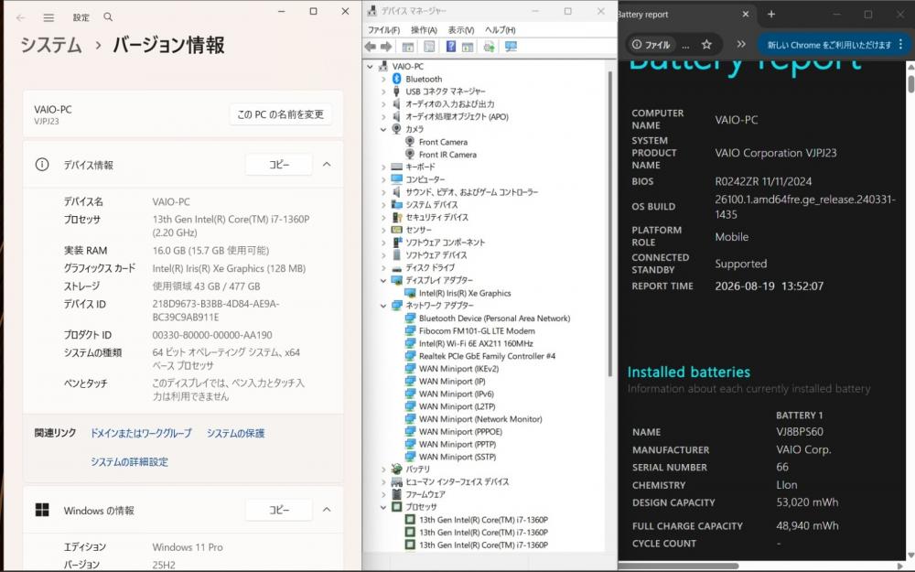This screenshot has height=572, width=915.
Task: Click Device Manager forward toolbar arrow
Action: click(x=386, y=46)
